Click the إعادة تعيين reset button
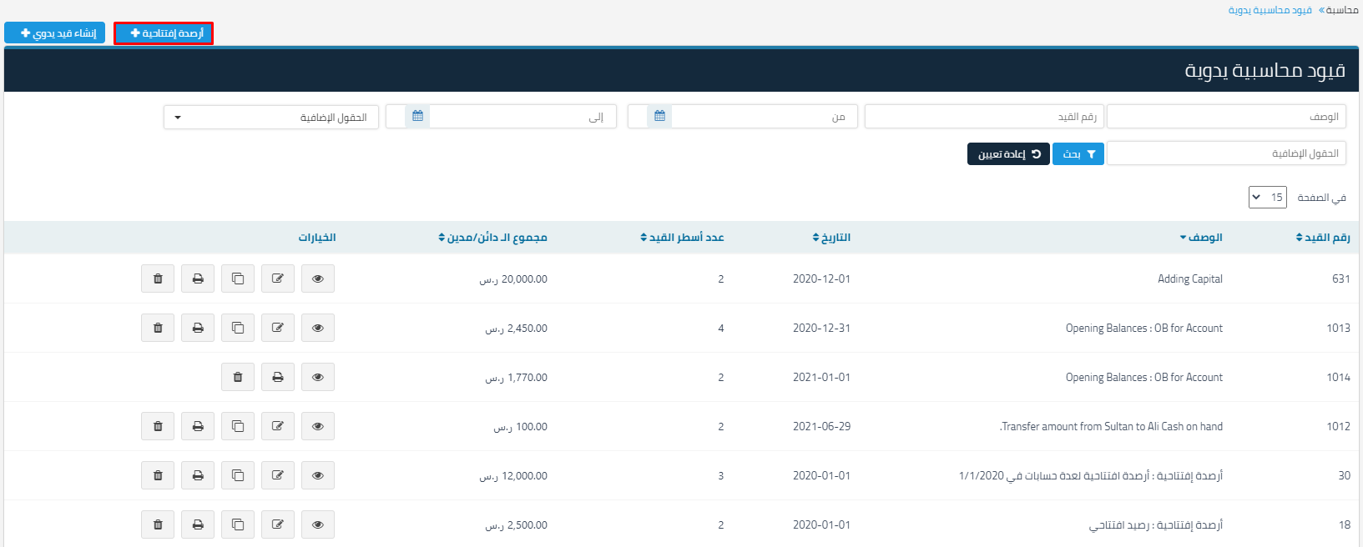Viewport: 1363px width, 547px height. pyautogui.click(x=1008, y=154)
